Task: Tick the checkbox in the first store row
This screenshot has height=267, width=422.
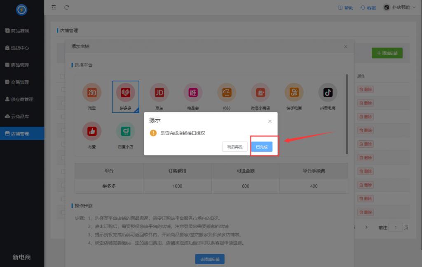Action: point(62,89)
